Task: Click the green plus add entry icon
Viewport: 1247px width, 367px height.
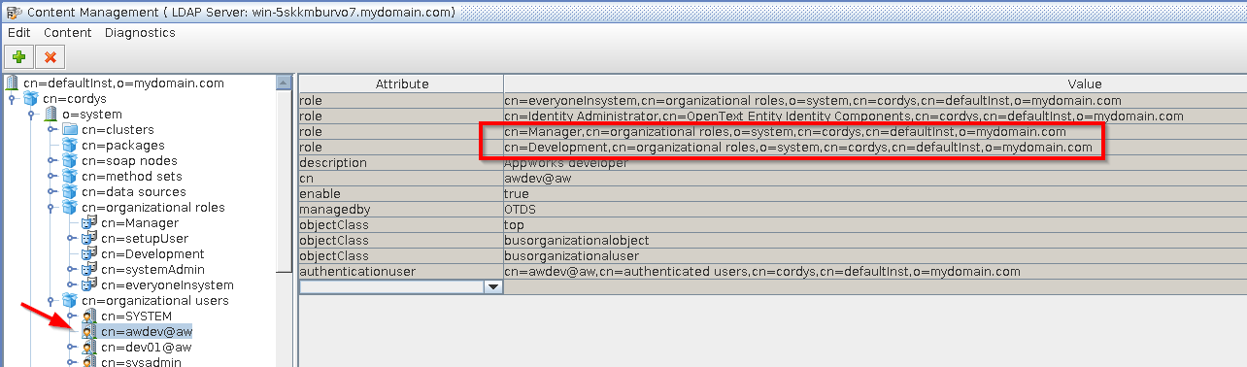Action: (x=18, y=57)
